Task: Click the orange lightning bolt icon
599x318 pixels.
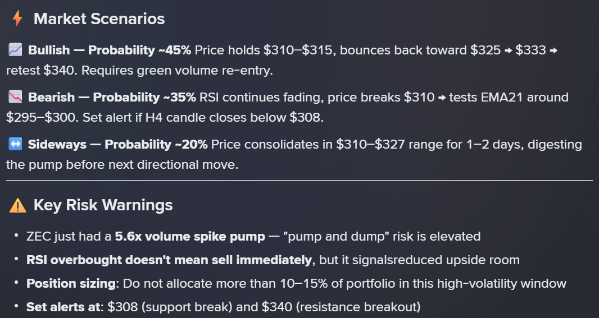Action: pyautogui.click(x=17, y=19)
